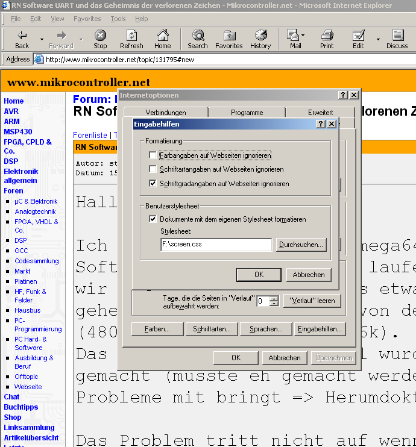Open the View menu
This screenshot has height=447, width=416.
click(x=57, y=19)
